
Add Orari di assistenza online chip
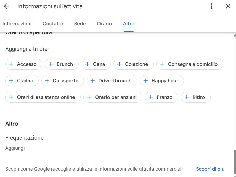tap(43, 97)
